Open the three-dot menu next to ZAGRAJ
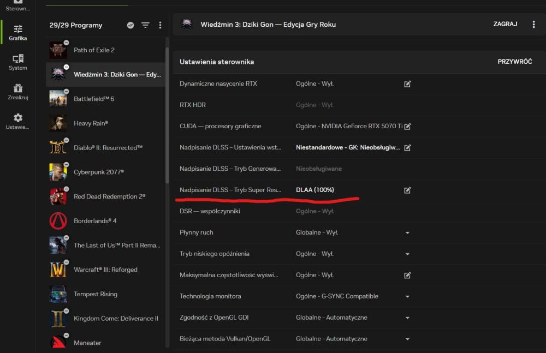546x353 pixels. 533,25
